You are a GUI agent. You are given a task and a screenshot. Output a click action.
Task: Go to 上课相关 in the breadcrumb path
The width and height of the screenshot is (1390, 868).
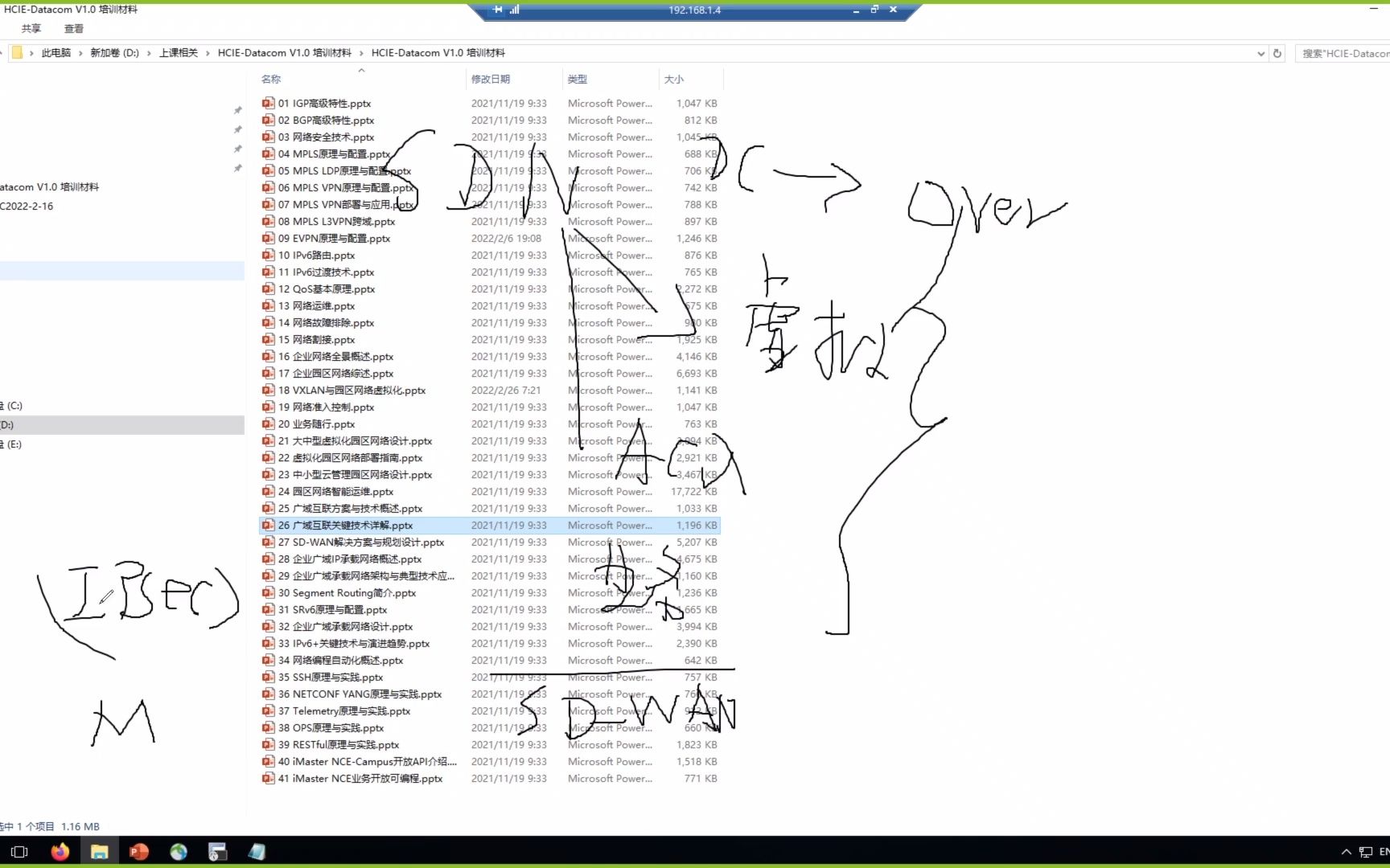179,53
